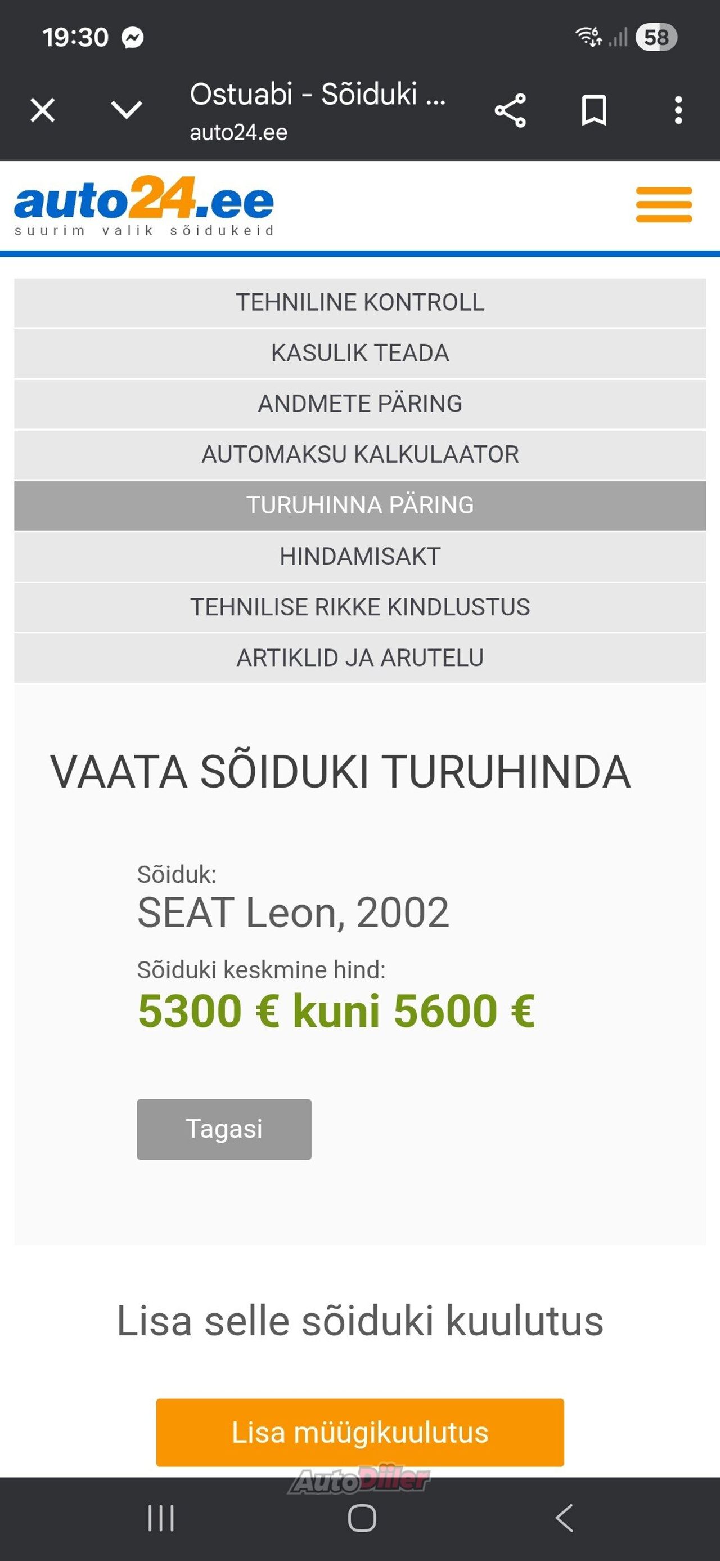This screenshot has width=720, height=1561.
Task: Expand the browser tab chevron
Action: click(x=127, y=110)
